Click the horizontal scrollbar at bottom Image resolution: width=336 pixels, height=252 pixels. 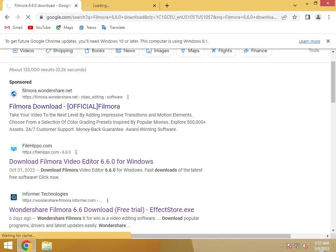(211, 236)
